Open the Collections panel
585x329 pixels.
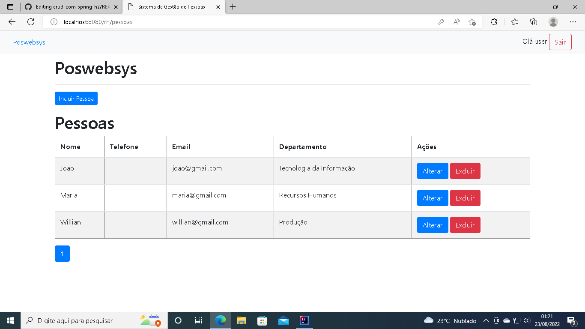click(534, 22)
